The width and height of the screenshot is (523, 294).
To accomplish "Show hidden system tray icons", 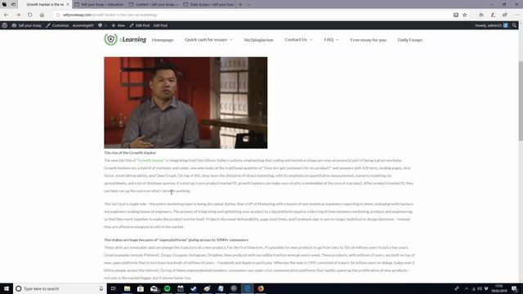I will (467, 288).
